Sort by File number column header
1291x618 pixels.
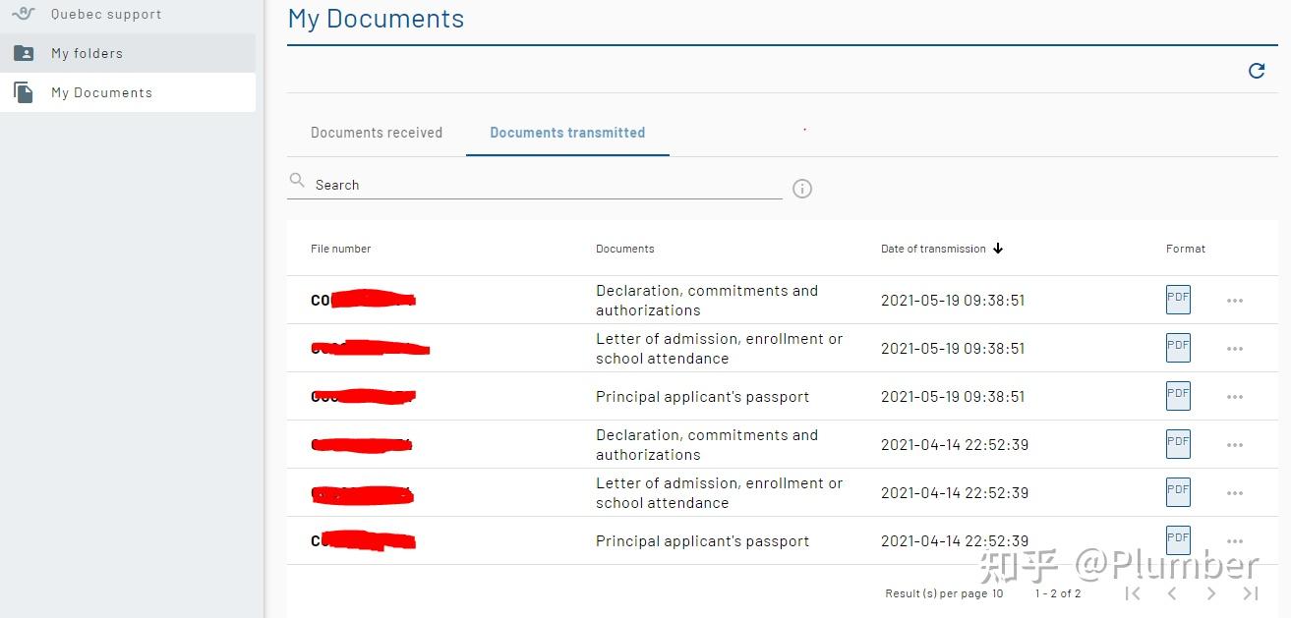[x=340, y=249]
